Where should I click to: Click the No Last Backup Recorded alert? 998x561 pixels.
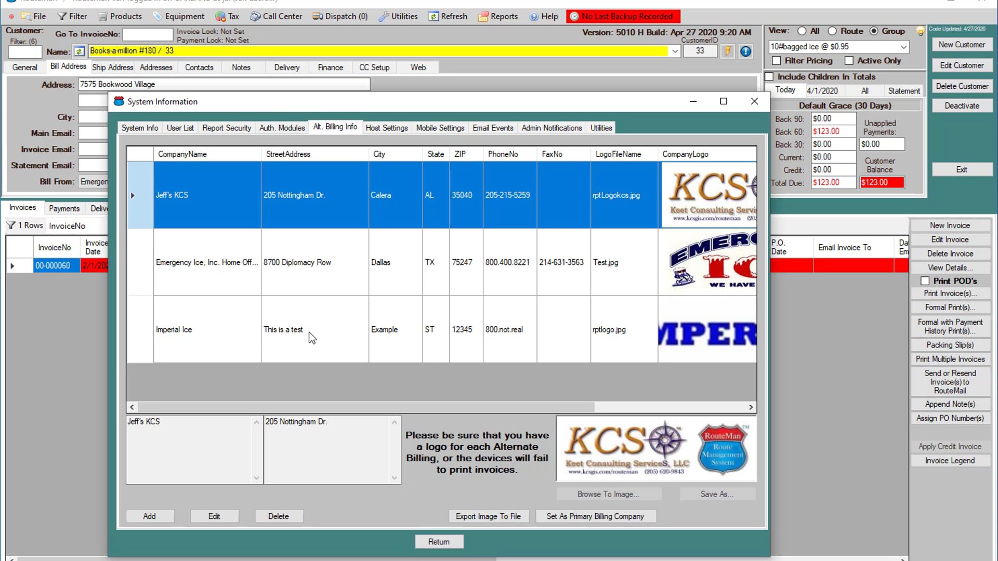point(623,17)
